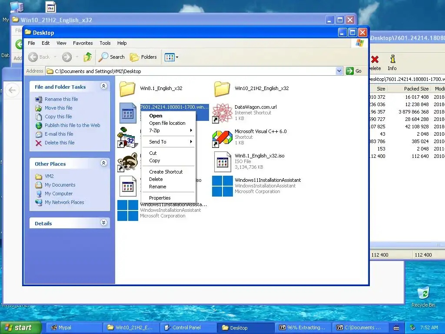Collapse the Other Places panel
The image size is (445, 334).
click(x=103, y=163)
